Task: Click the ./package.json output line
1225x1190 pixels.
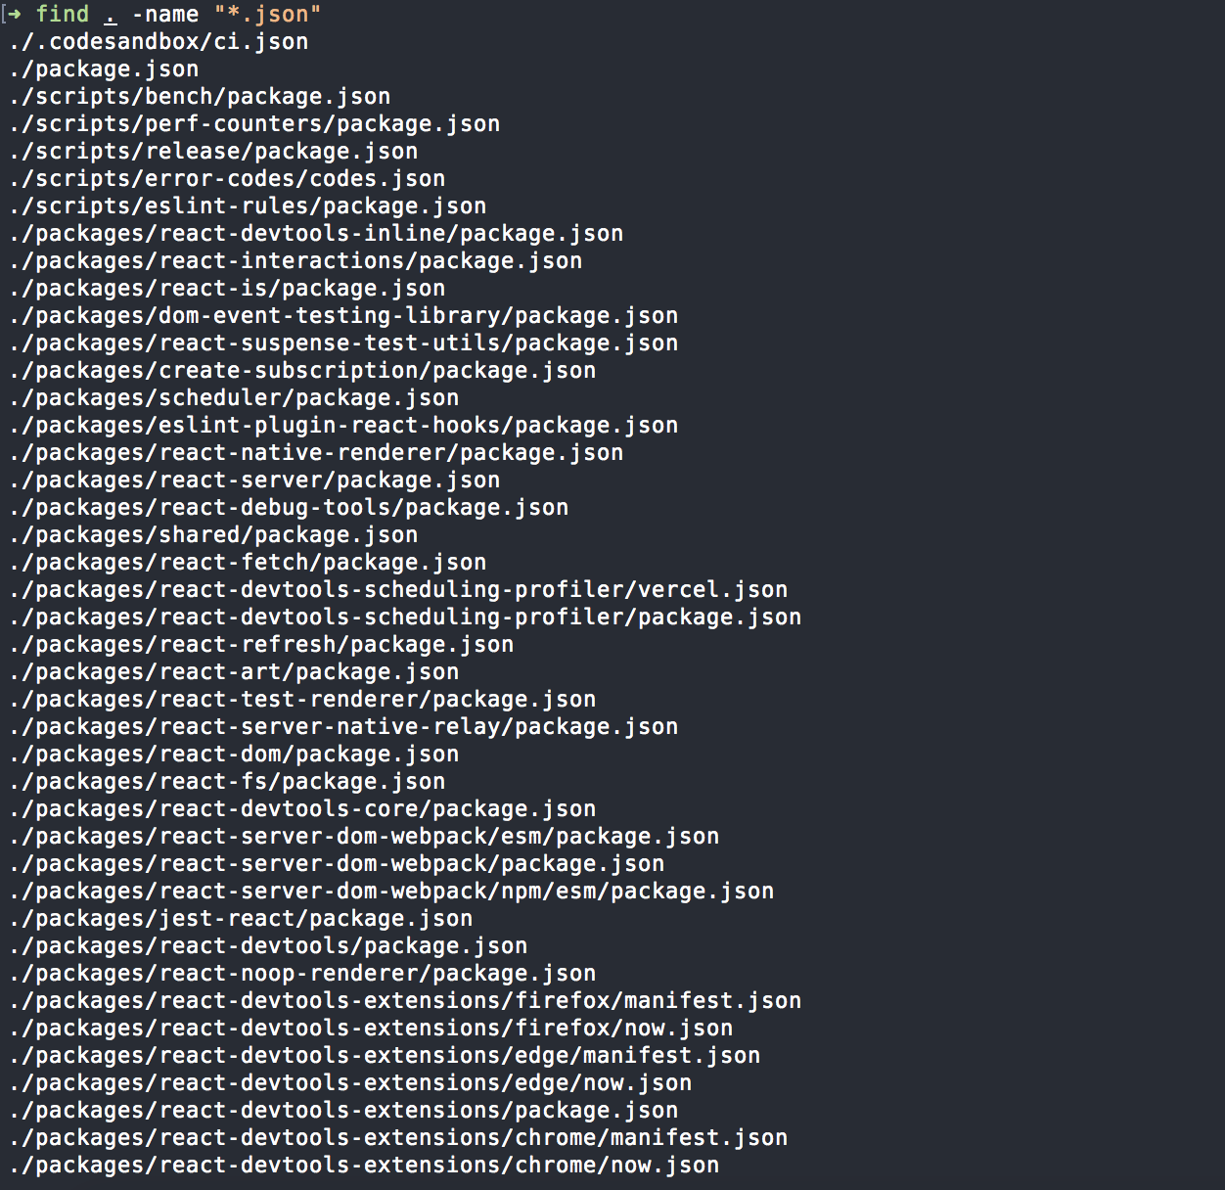Action: click(104, 69)
